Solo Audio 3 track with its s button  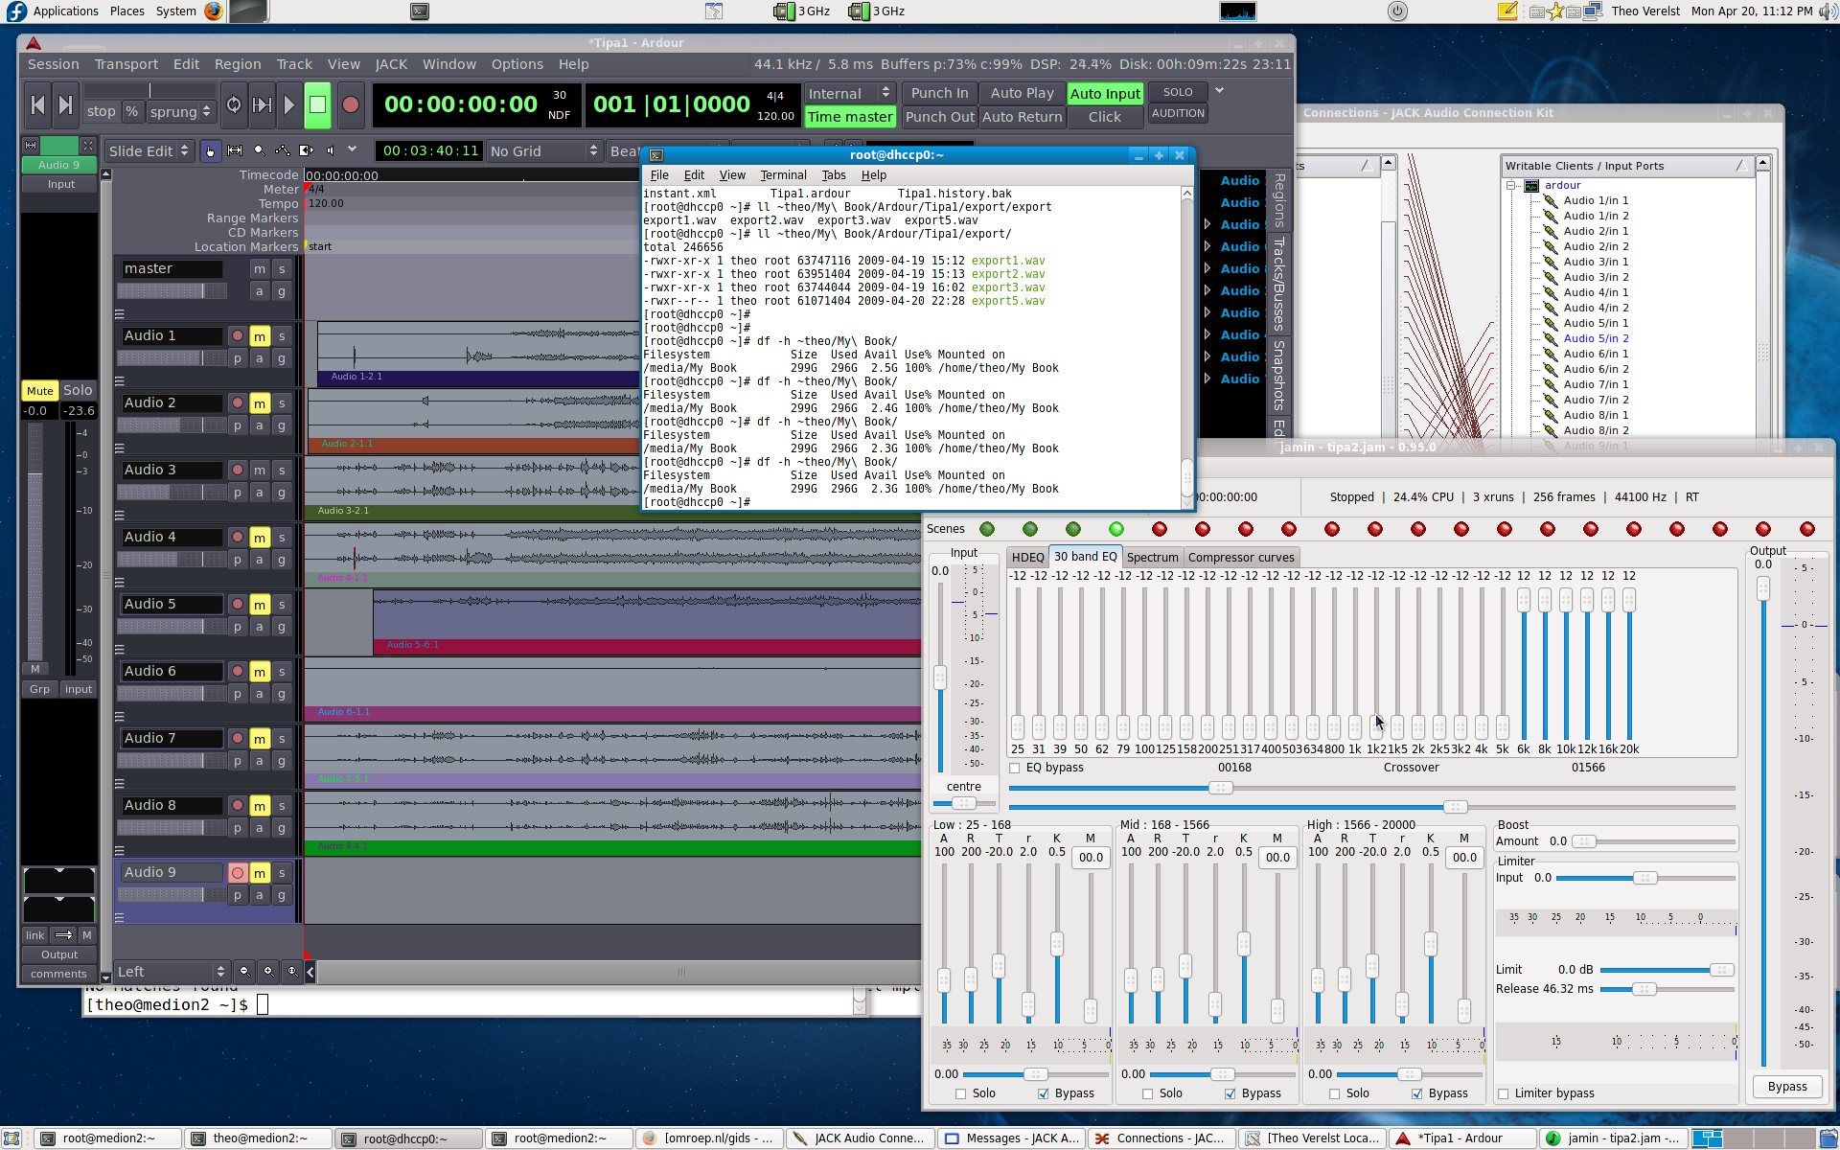point(282,471)
